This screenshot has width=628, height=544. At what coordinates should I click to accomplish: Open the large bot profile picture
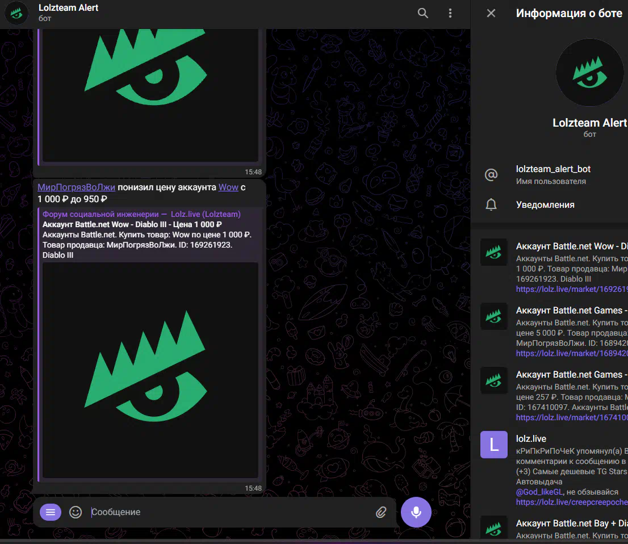point(589,73)
